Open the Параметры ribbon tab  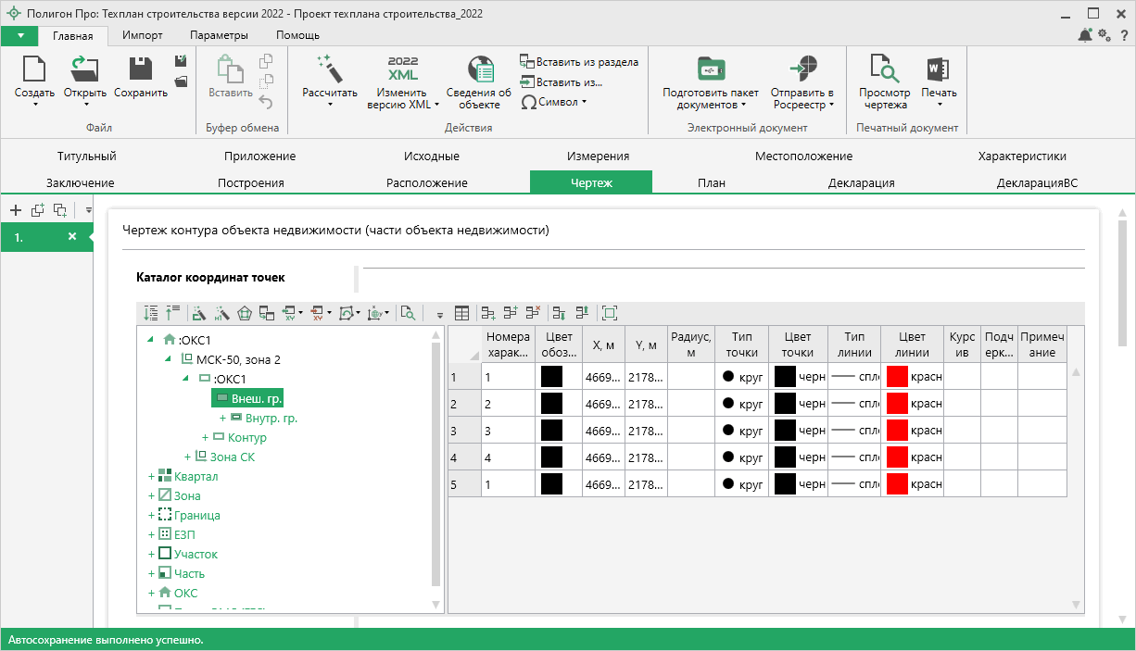point(219,35)
